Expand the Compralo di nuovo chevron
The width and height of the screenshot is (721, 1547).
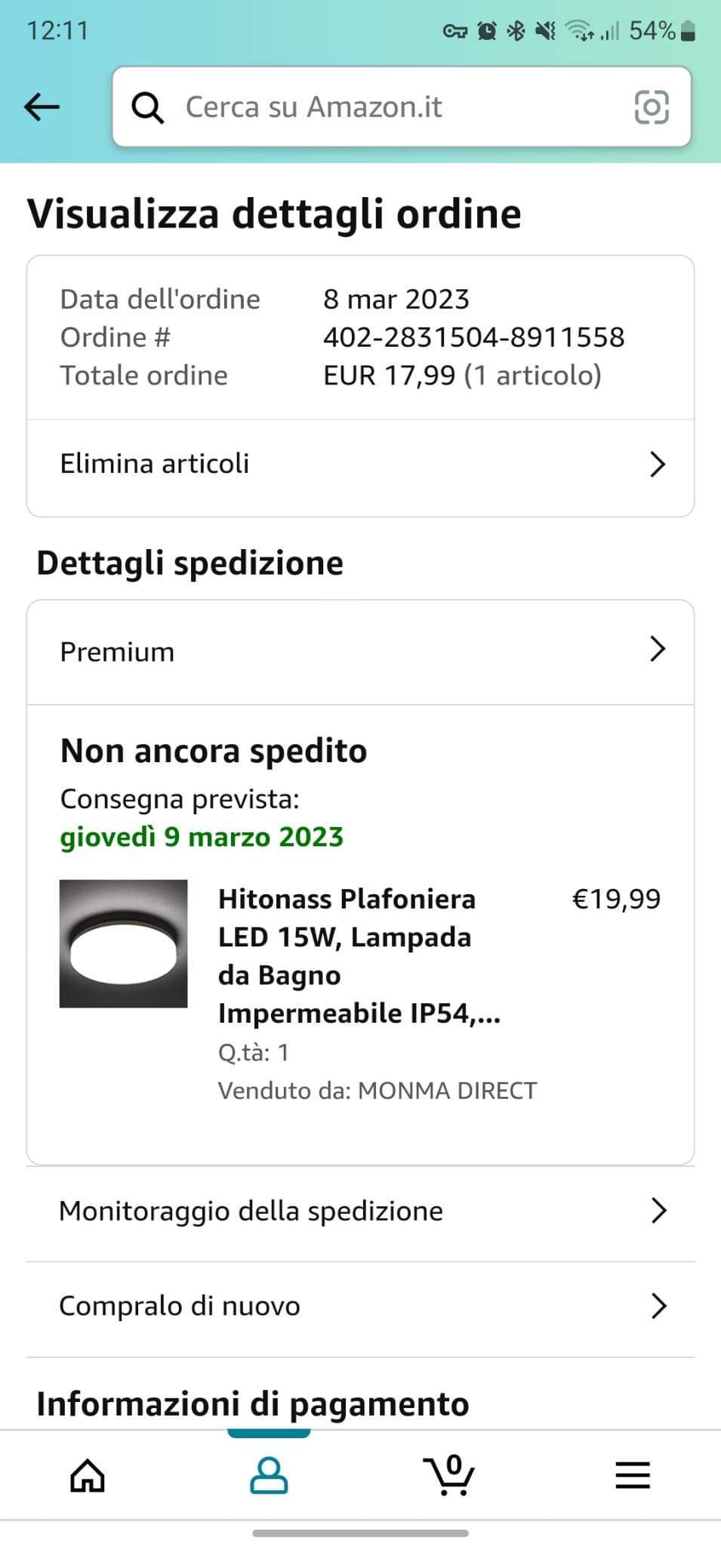(658, 1306)
